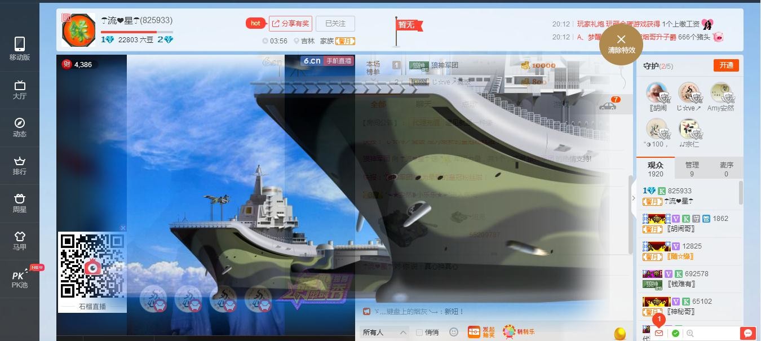
Task: Open guardian 宗仁 avatar
Action: (689, 129)
